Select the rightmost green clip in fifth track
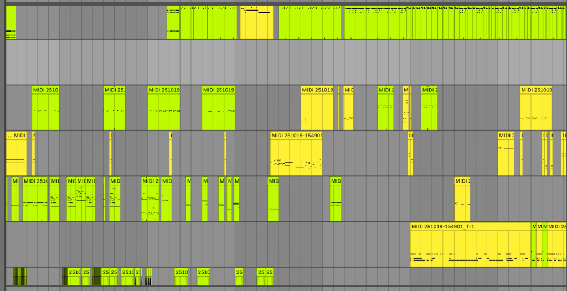Screen dimensions: 567x291 336,199
